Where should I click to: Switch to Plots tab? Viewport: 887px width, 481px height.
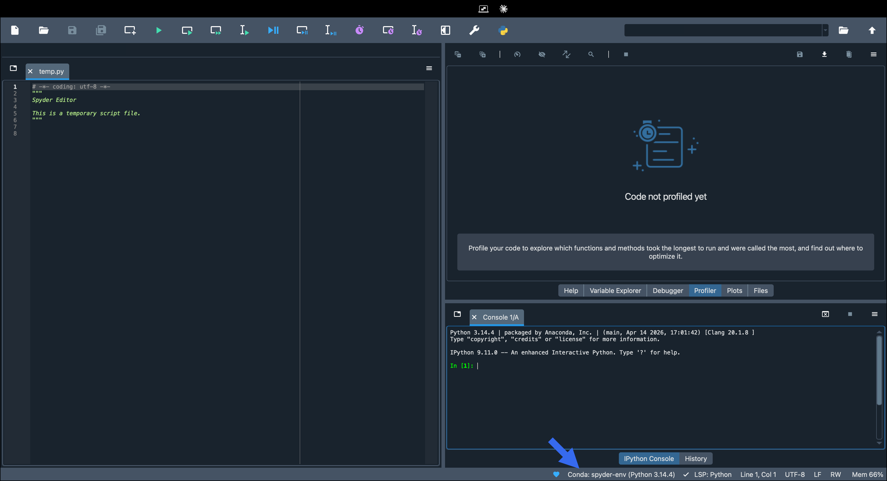click(x=734, y=290)
